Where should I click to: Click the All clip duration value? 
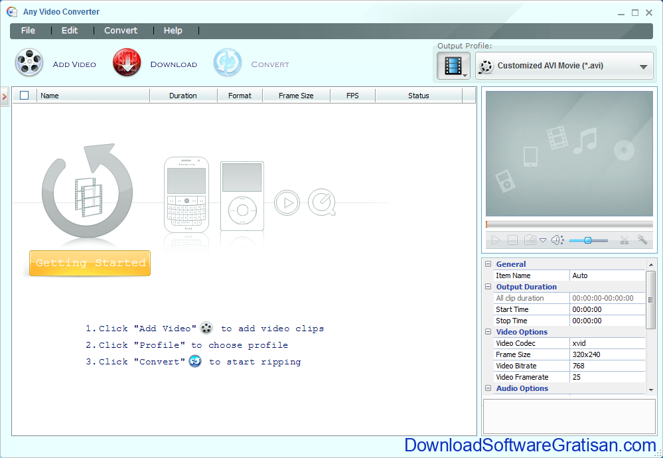[607, 298]
